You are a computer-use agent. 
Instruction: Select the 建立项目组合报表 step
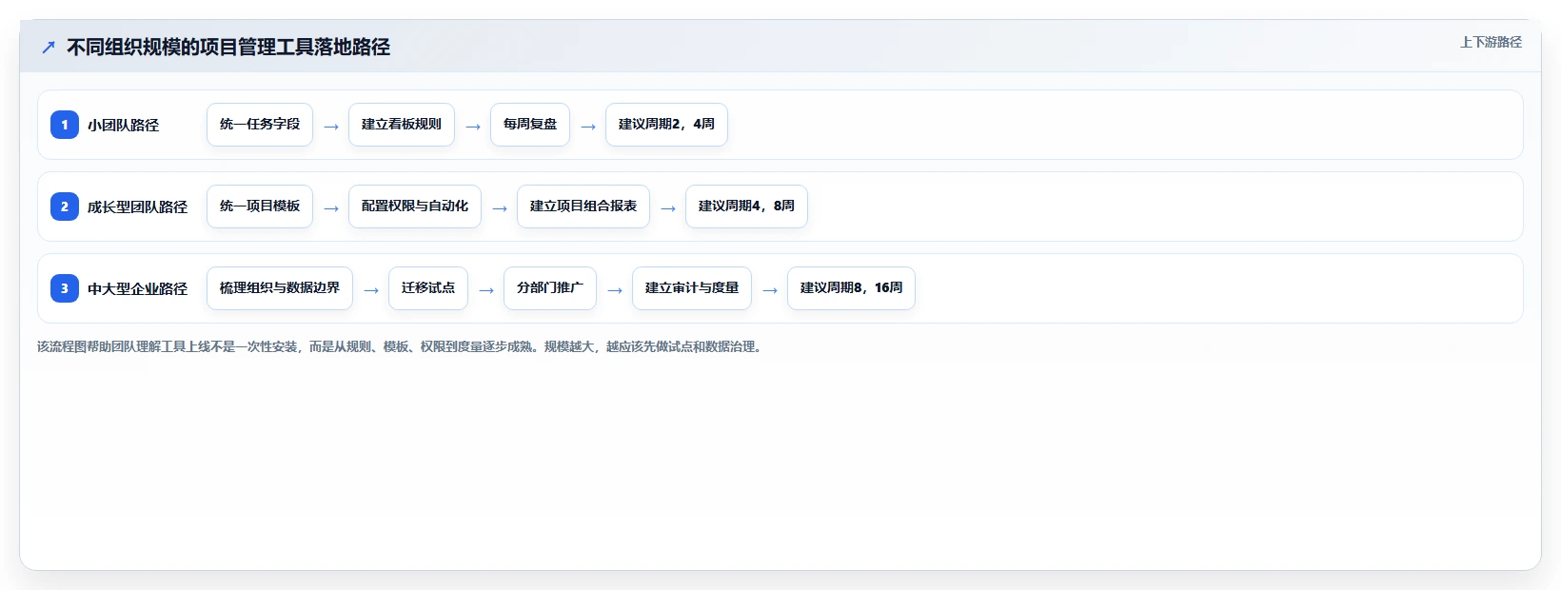pyautogui.click(x=583, y=206)
